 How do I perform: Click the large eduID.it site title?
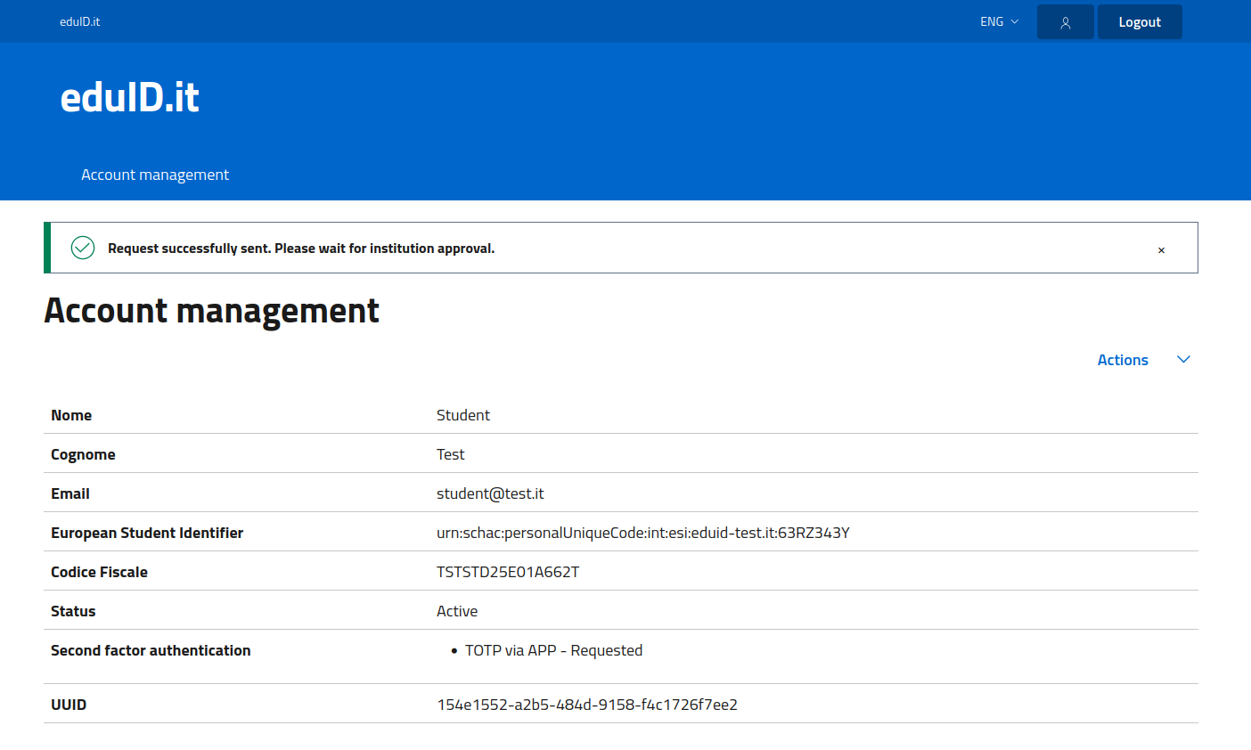click(130, 97)
